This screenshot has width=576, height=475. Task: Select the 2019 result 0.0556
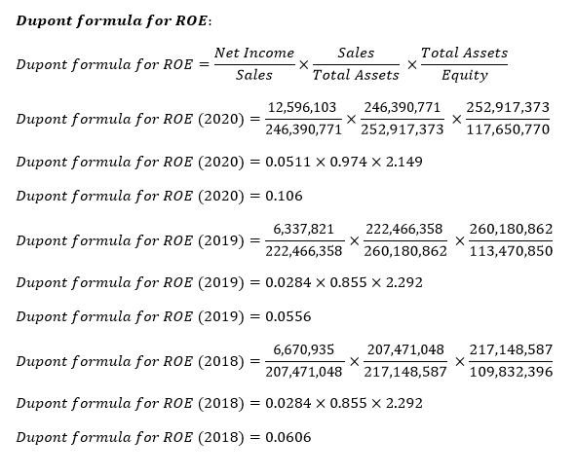coord(288,316)
